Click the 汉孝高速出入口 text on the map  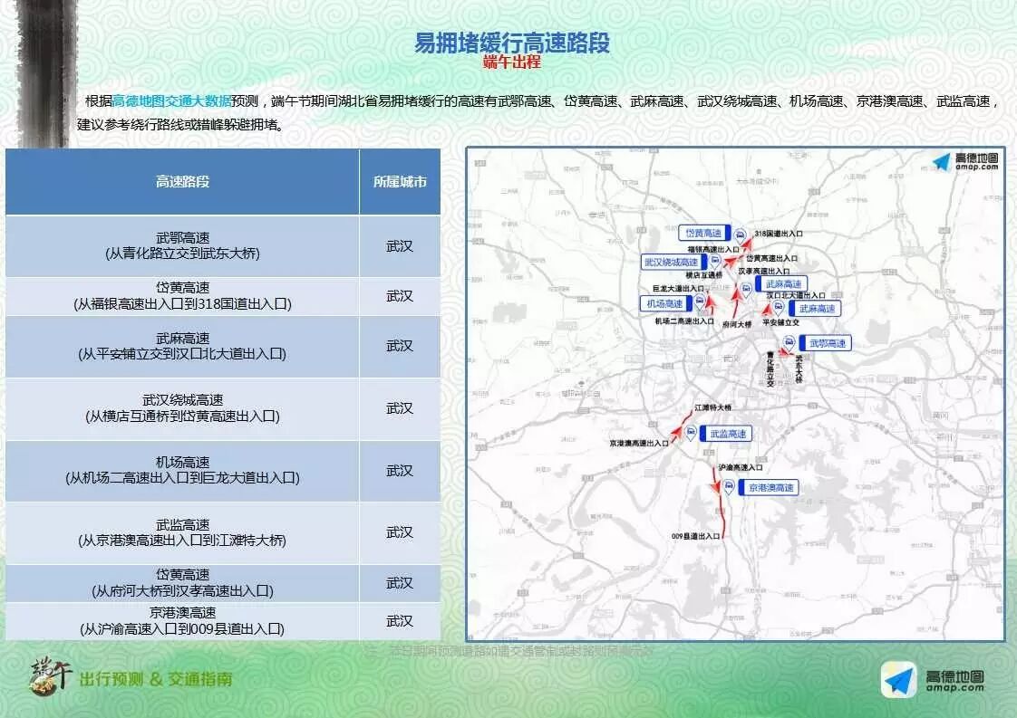coord(764,272)
